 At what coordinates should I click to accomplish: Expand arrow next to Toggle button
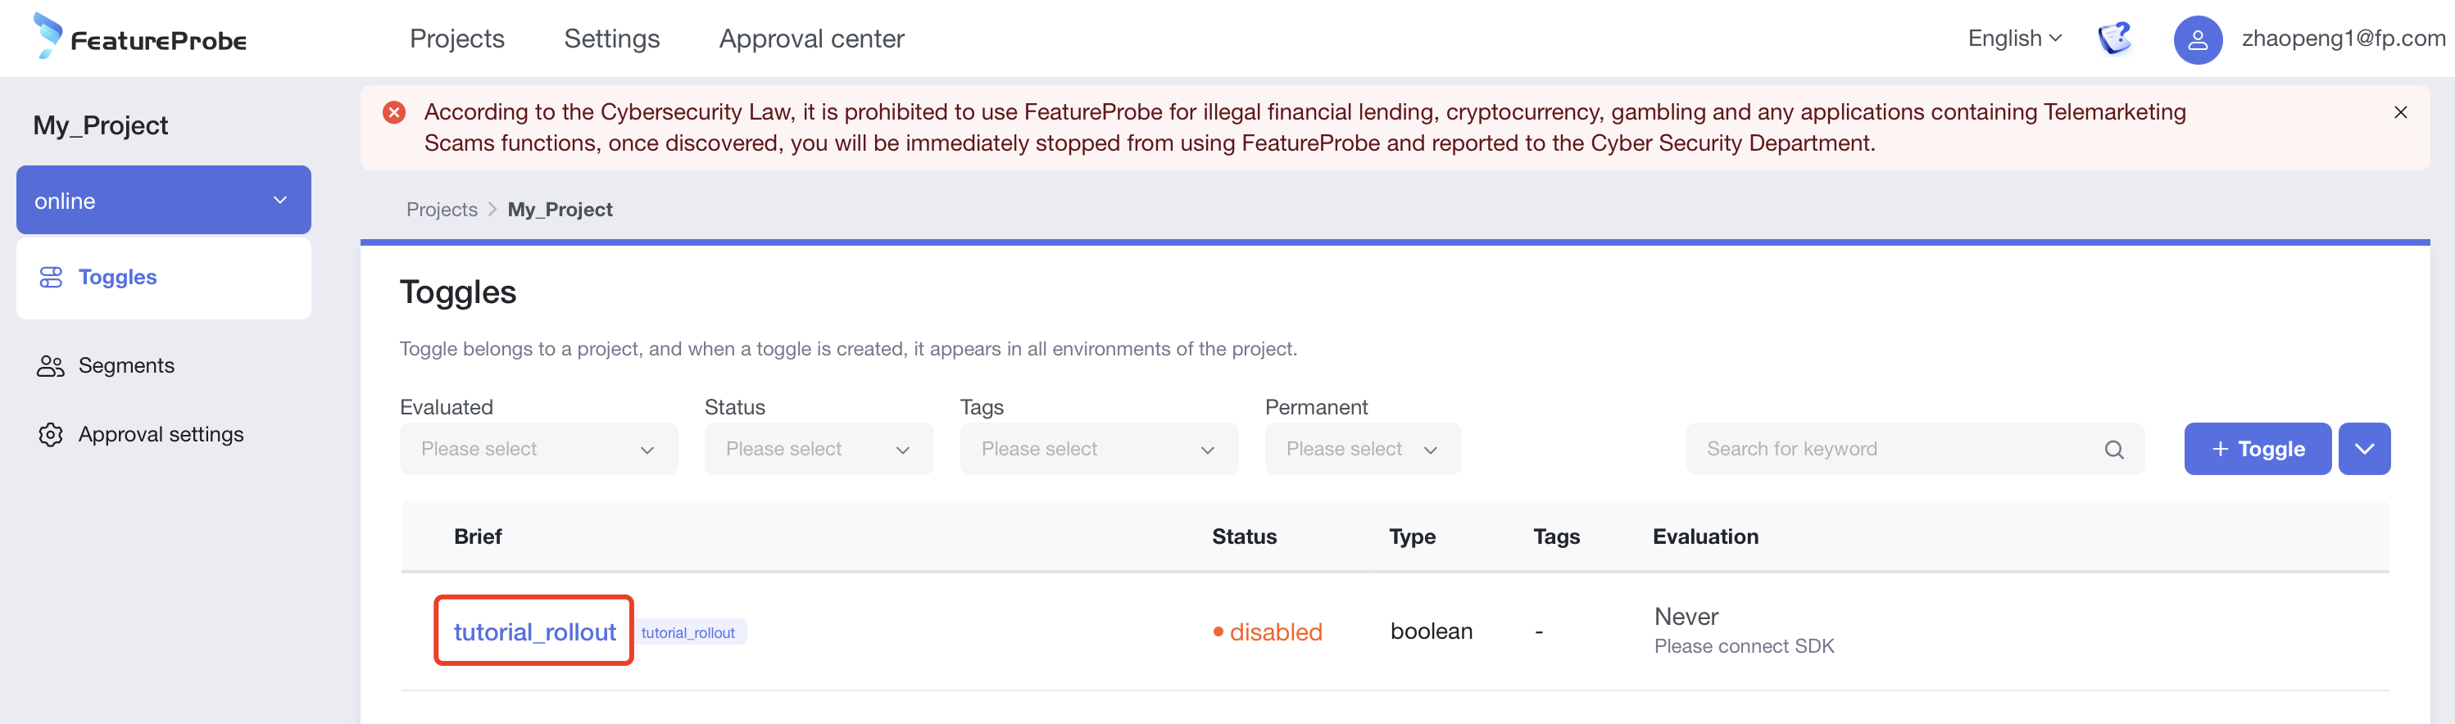point(2363,450)
